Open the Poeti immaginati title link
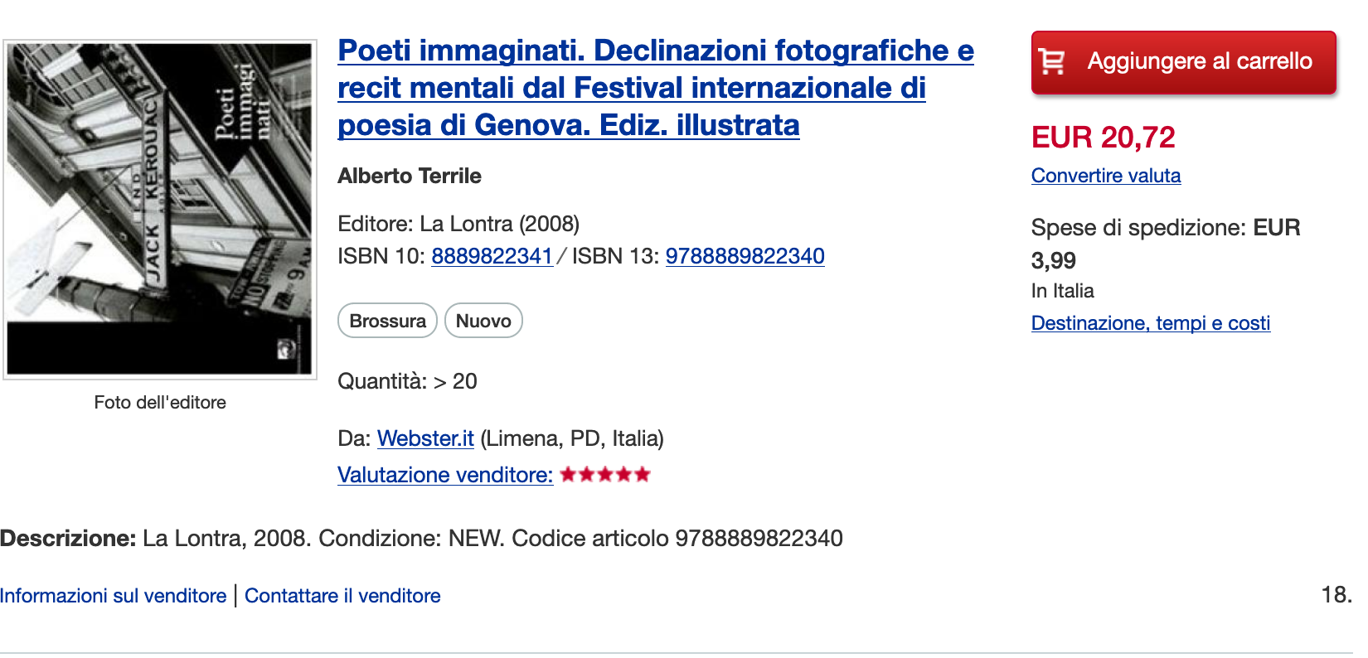The image size is (1368, 658). (656, 88)
